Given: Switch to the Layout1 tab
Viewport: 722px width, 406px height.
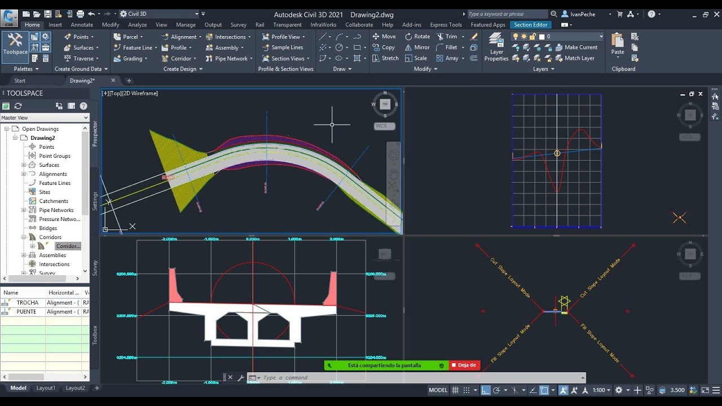Looking at the screenshot, I should coord(46,388).
